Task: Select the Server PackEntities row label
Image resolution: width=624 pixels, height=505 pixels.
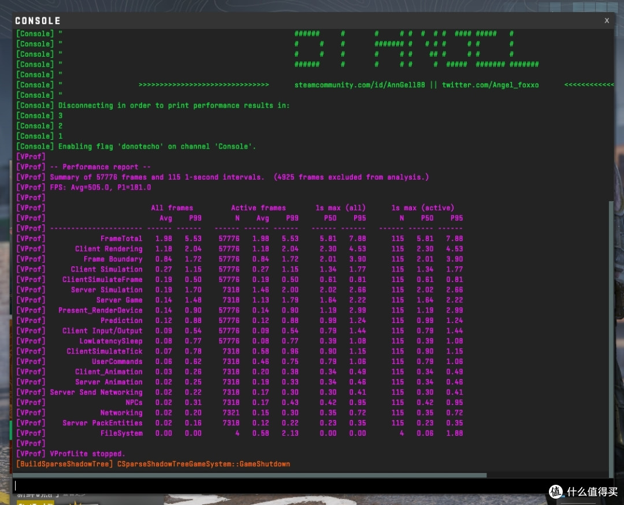Action: coord(102,423)
